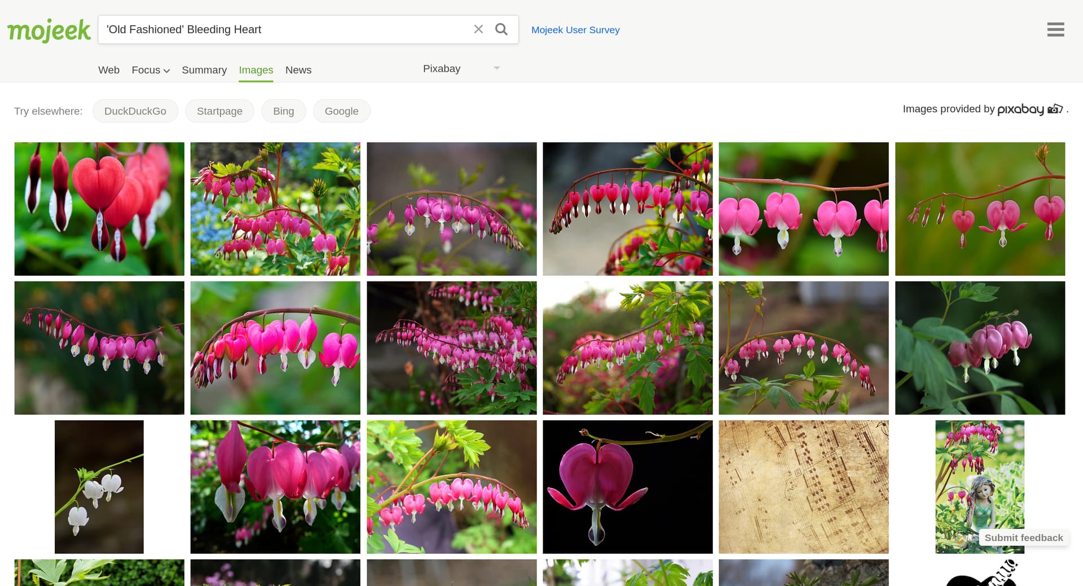Switch to the Web tab
This screenshot has width=1083, height=586.
109,70
